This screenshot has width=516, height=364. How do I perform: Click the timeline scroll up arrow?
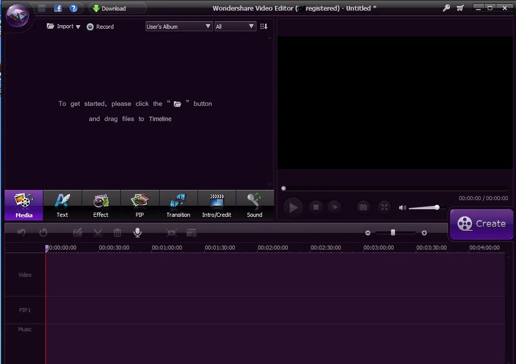[x=508, y=257]
